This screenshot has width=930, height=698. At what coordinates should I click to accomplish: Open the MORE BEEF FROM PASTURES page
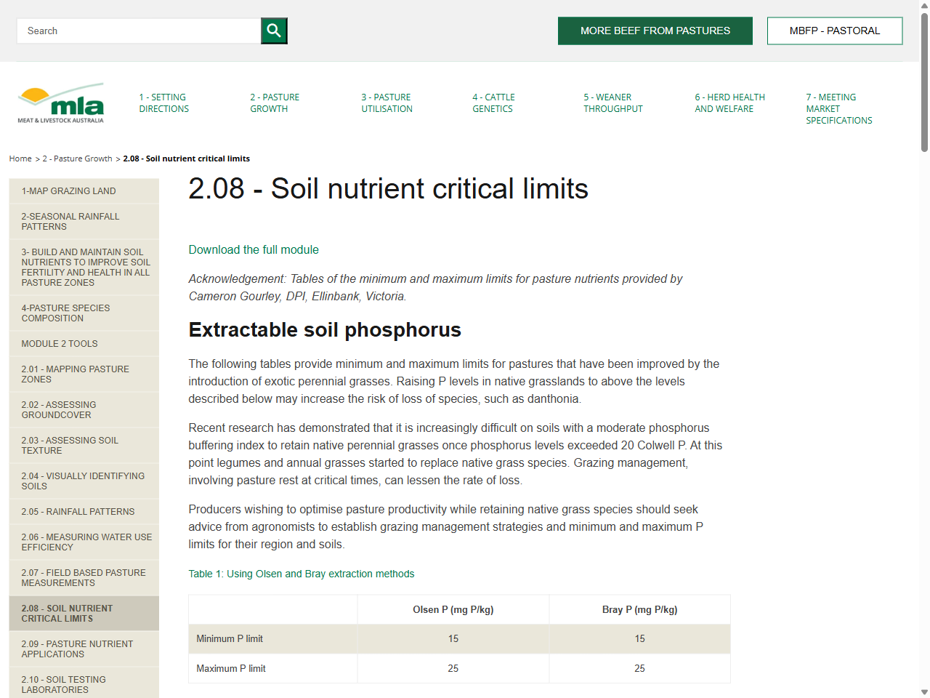(655, 31)
